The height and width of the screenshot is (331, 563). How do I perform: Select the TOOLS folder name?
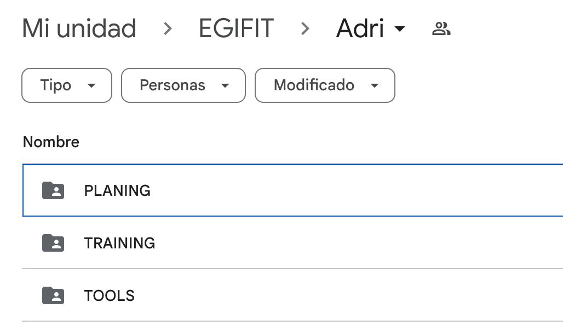[x=109, y=296]
